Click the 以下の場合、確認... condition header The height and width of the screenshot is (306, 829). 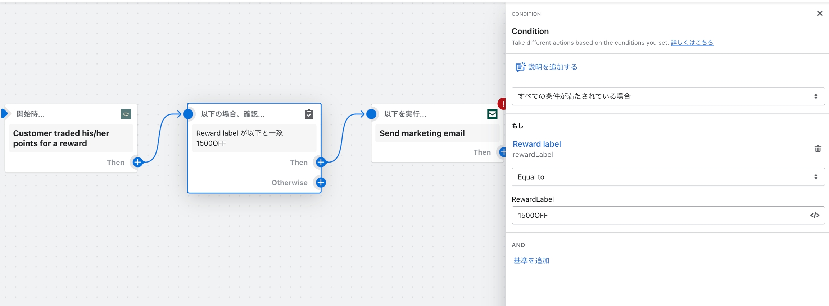(233, 114)
